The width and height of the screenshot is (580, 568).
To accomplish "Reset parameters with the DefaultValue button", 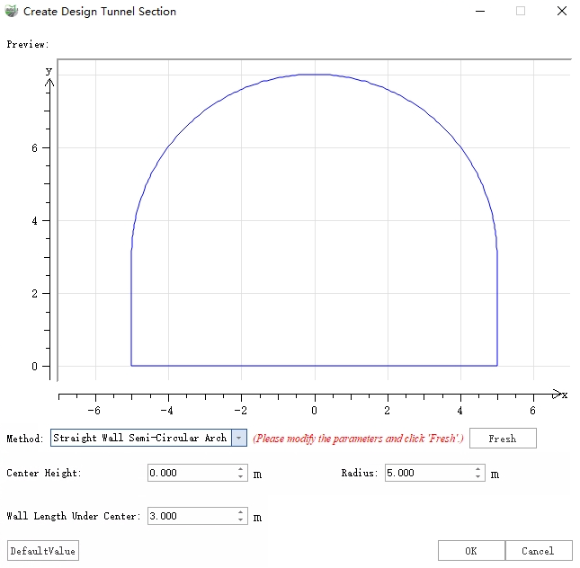I will click(42, 550).
